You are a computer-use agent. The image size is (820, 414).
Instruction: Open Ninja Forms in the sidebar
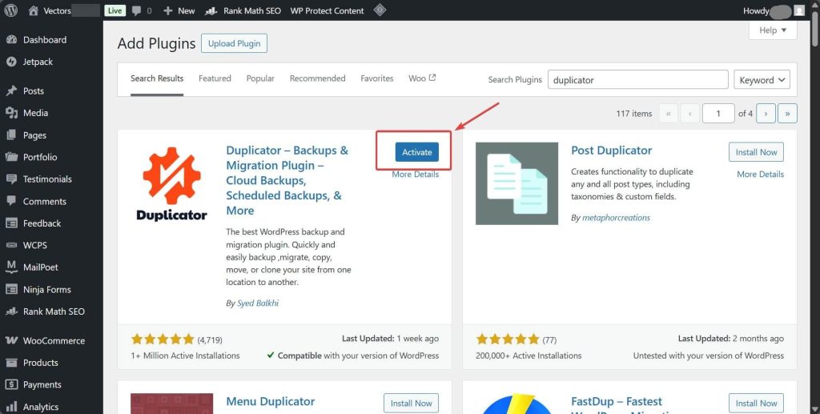point(46,290)
